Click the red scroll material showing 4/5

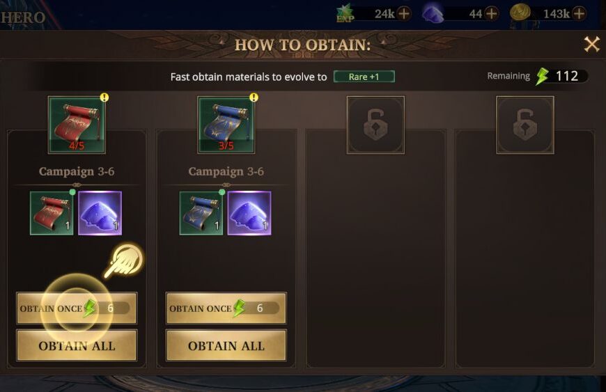tap(77, 125)
